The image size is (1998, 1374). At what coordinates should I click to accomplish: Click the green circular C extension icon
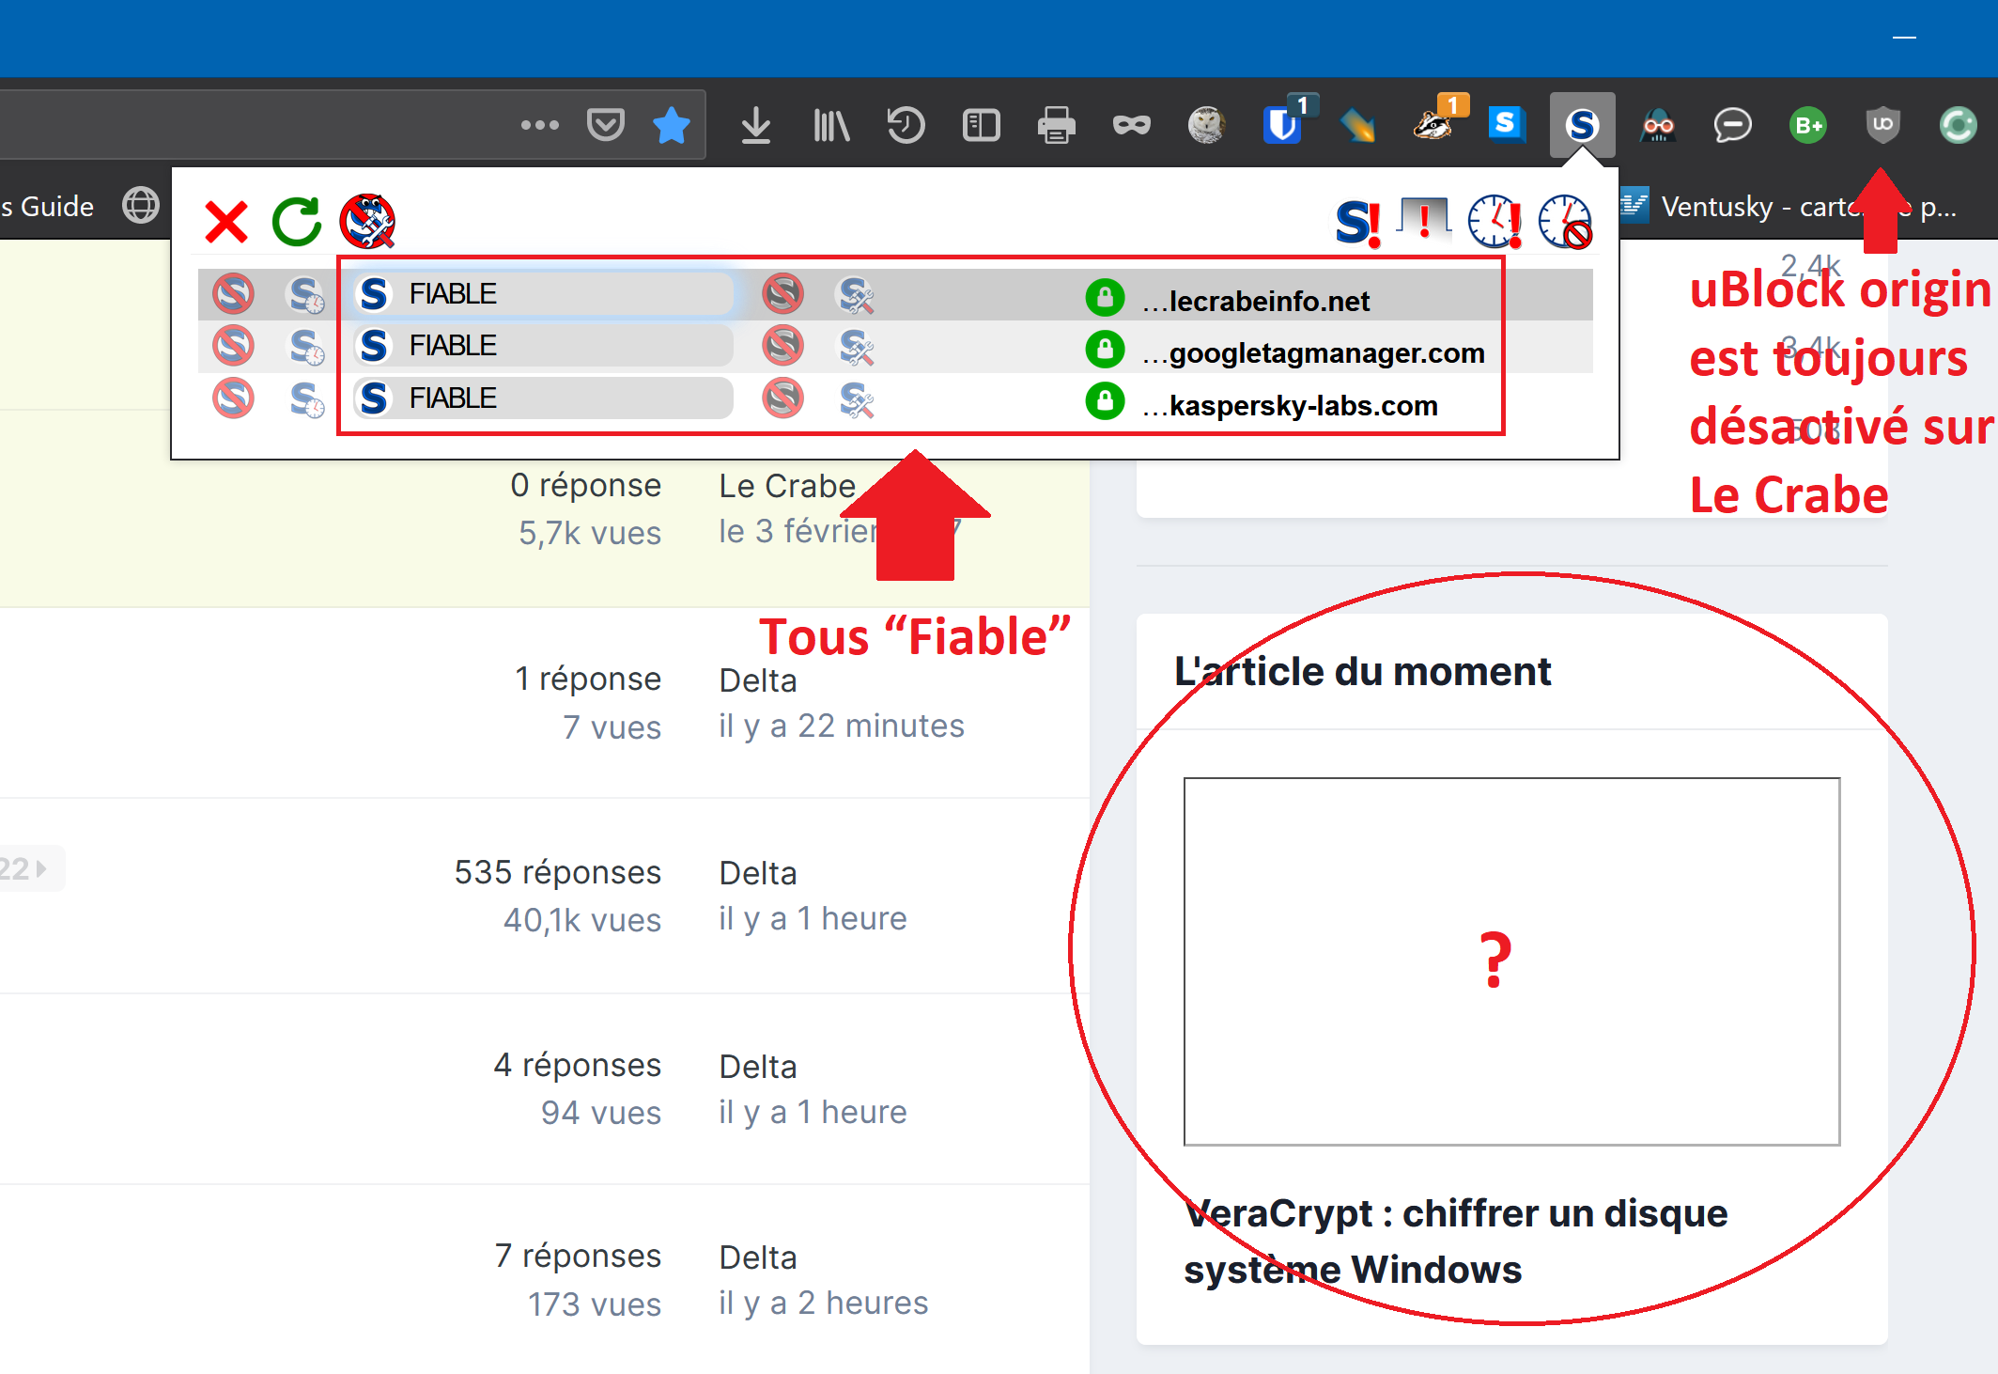(x=1958, y=125)
